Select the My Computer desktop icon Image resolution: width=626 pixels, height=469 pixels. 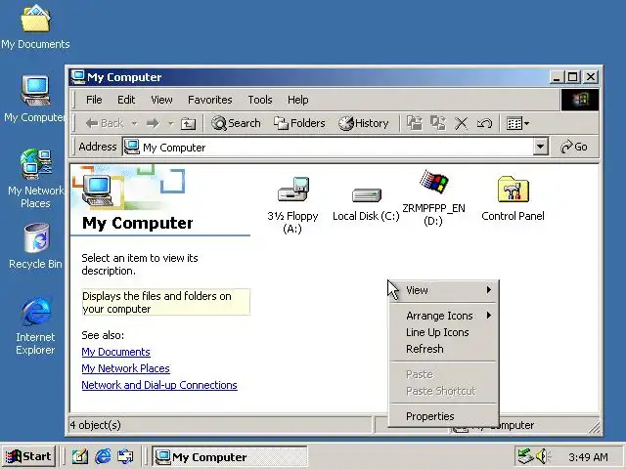coord(35,99)
